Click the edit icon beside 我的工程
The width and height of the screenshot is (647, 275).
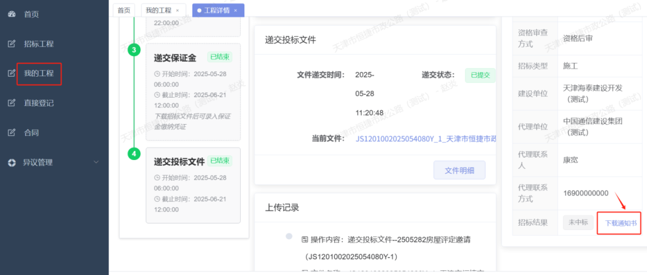pos(11,74)
